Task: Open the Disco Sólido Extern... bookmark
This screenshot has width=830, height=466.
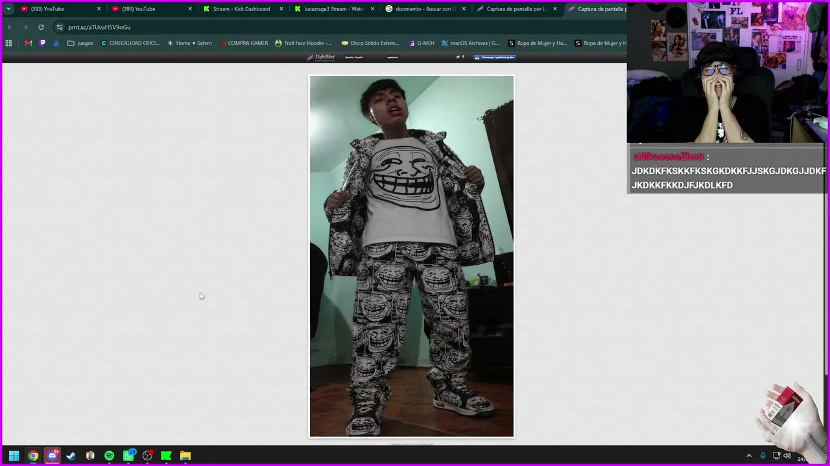Action: click(x=370, y=43)
